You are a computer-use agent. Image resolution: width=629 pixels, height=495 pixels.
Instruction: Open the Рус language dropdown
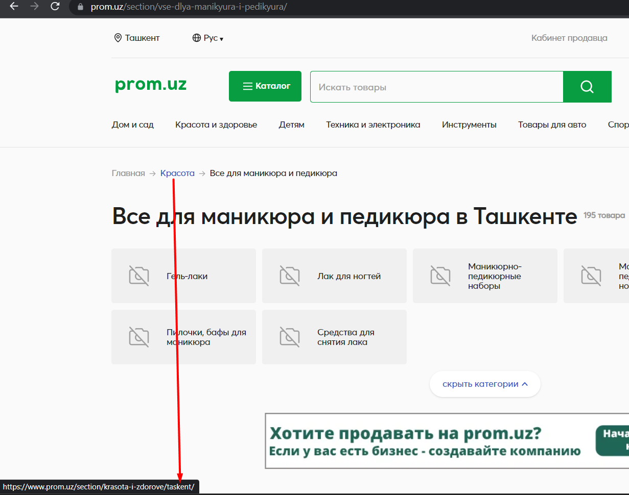tap(208, 38)
